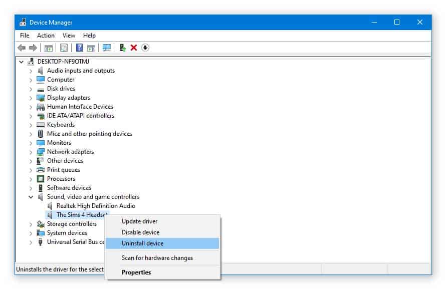Expand the Display adapters node
This screenshot has width=448, height=293.
tap(31, 98)
